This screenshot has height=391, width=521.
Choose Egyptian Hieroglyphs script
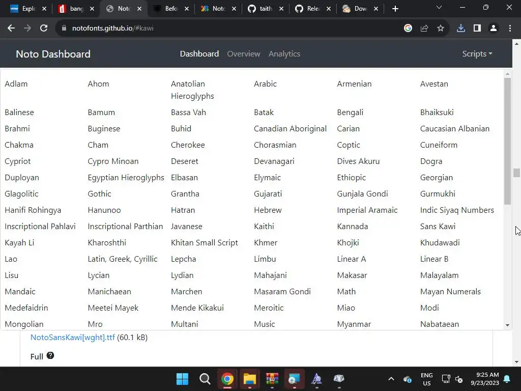126,178
